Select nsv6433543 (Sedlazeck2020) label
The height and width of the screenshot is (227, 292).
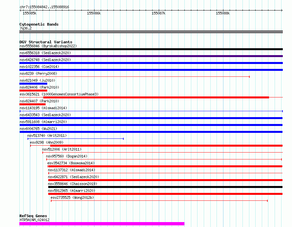click(x=45, y=115)
